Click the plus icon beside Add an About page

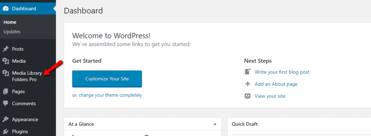[x=247, y=84]
